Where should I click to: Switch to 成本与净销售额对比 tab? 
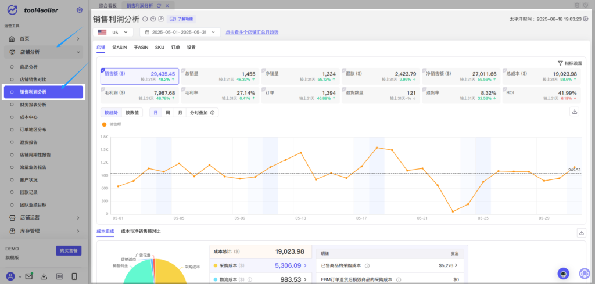coord(141,231)
